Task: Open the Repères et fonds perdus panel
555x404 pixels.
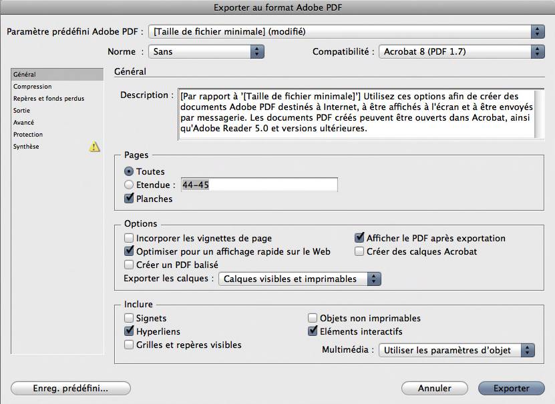Action: [x=57, y=99]
